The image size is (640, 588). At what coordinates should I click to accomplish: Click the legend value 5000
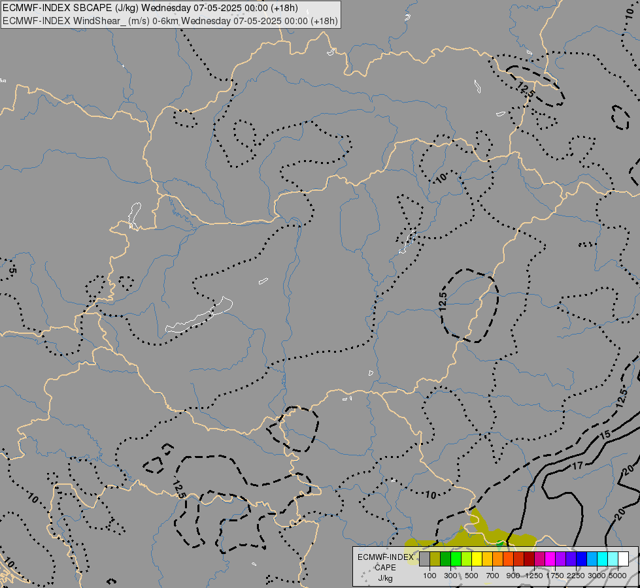click(x=618, y=576)
